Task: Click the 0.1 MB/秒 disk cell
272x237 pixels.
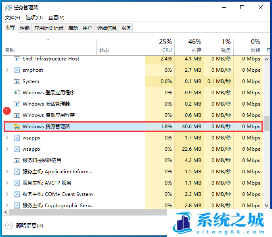Action: tap(219, 81)
